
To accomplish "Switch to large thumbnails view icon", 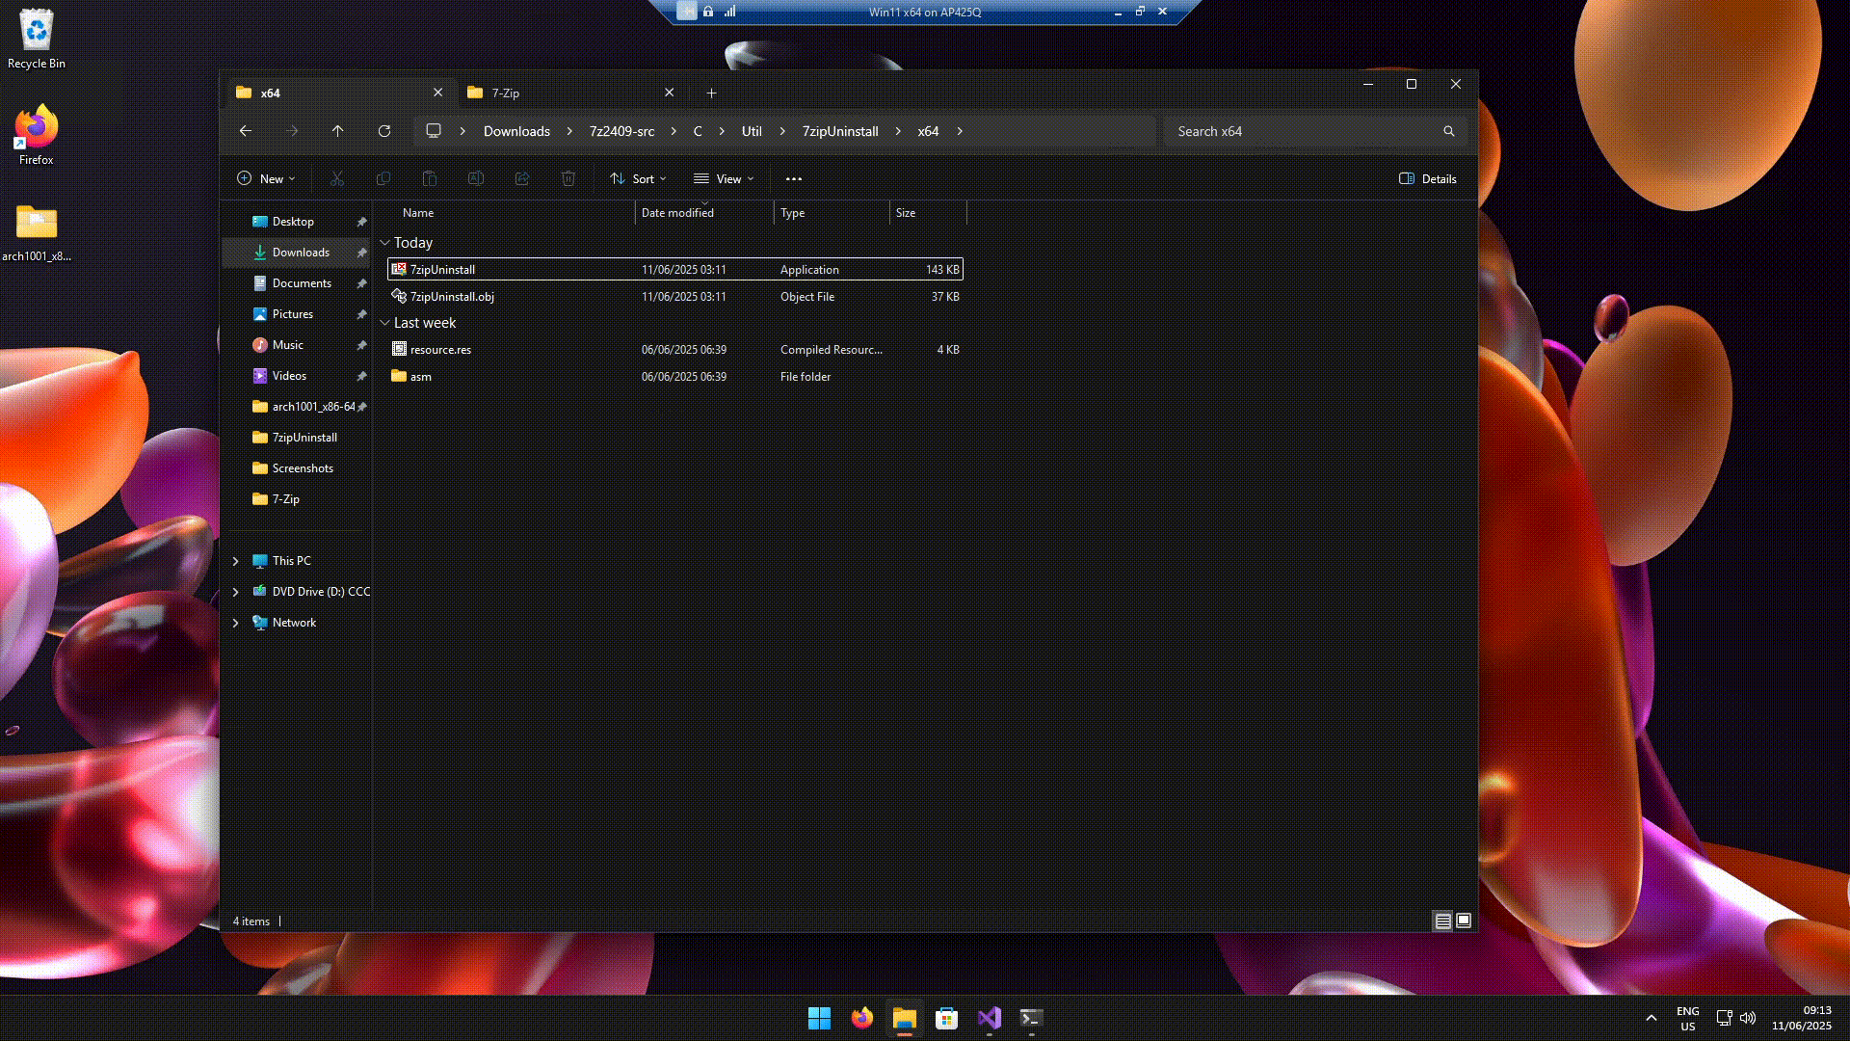I will click(1464, 921).
